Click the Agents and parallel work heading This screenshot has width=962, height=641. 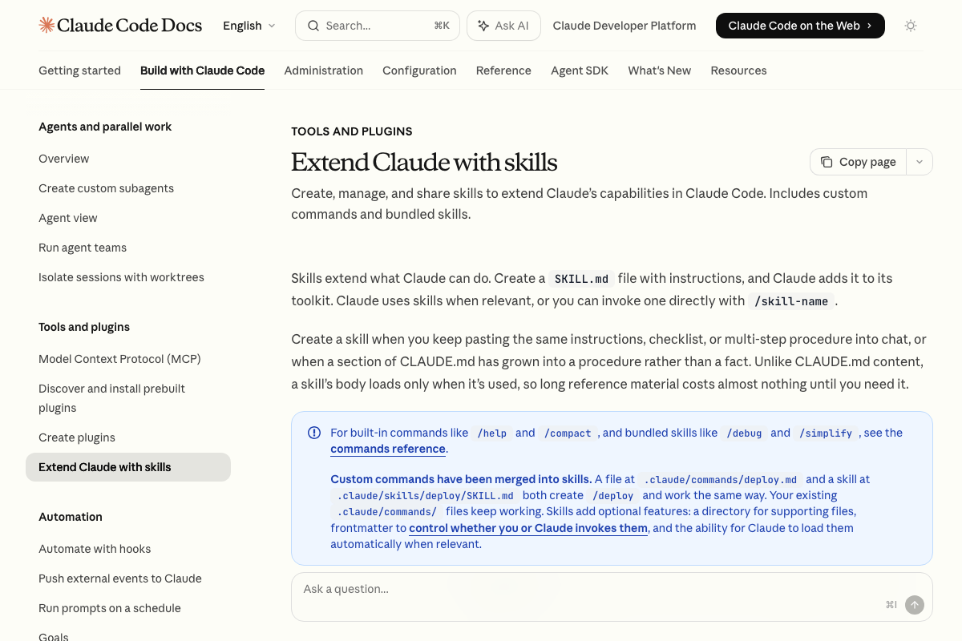(105, 127)
